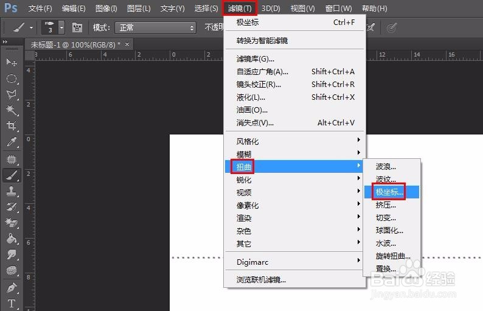483x311 pixels.
Task: Open tool preset dropdown arrow
Action: coord(31,28)
